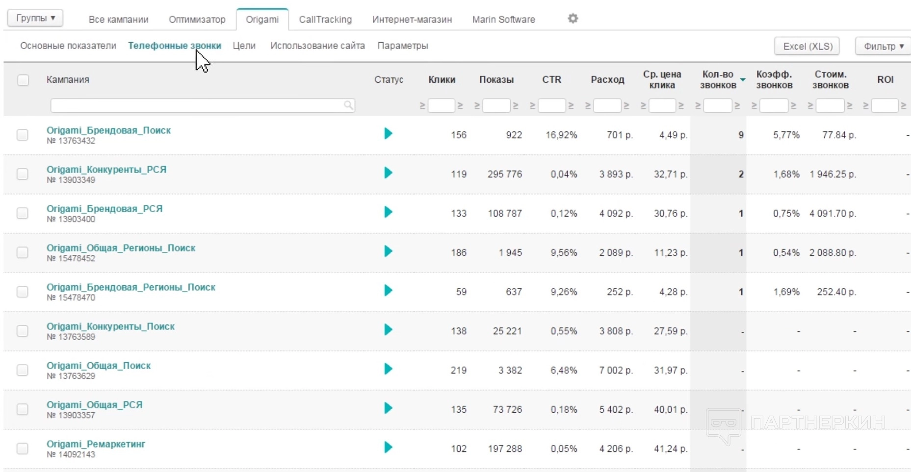
Task: Check the box for Origami_Брендовая_Поиск campaign
Action: pyautogui.click(x=23, y=135)
